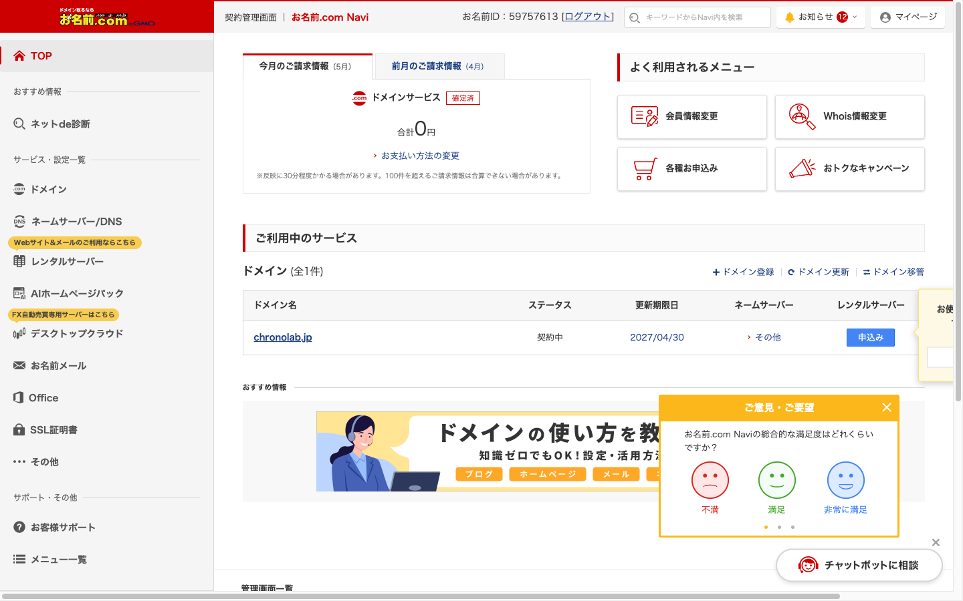Open the SSL証明書 lock icon
The height and width of the screenshot is (601, 963).
pos(19,429)
